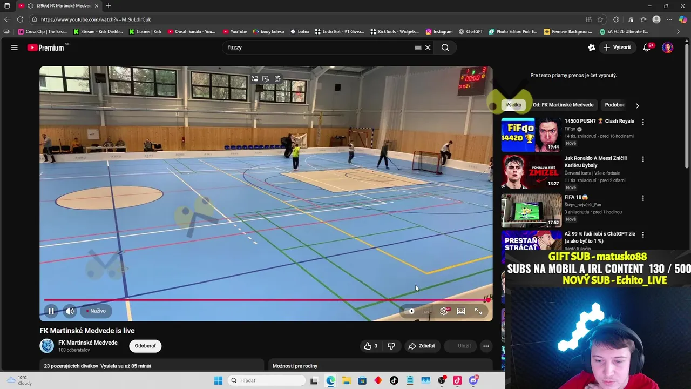Open the notifications bell
This screenshot has height=389, width=691.
pos(647,48)
